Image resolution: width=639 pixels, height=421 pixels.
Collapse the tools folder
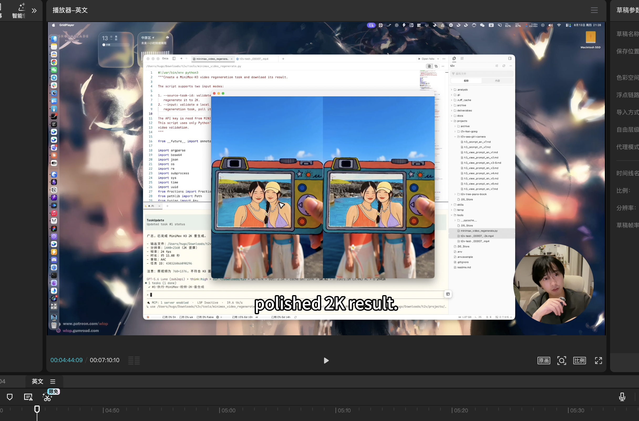pos(460,215)
